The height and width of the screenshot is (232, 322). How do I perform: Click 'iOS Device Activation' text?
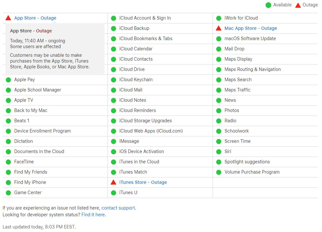click(x=142, y=151)
